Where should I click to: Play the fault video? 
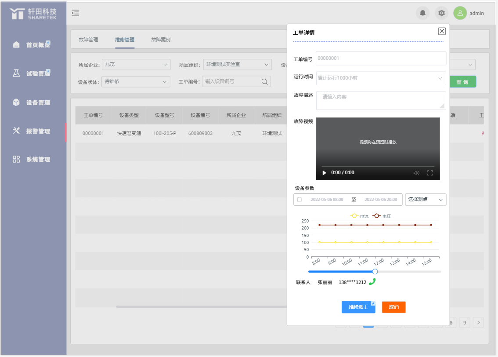tap(325, 173)
